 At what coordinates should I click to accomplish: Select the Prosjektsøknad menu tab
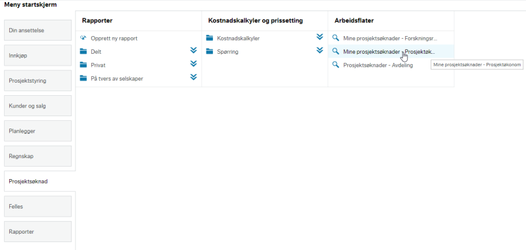[x=39, y=181]
